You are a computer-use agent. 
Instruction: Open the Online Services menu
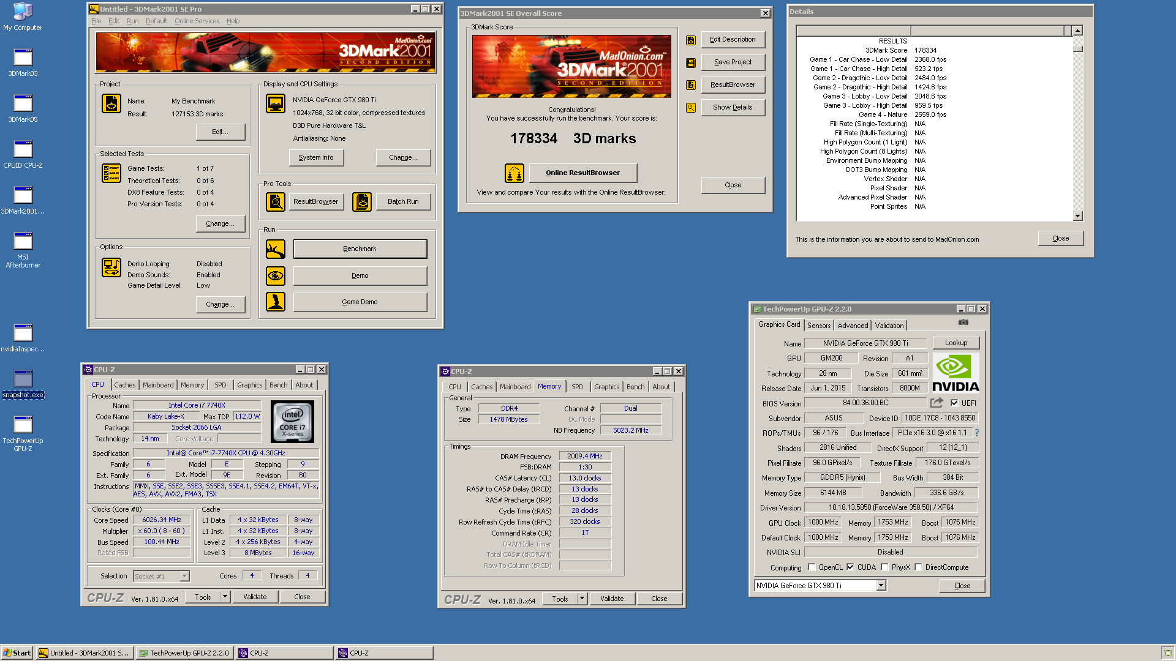click(x=197, y=21)
